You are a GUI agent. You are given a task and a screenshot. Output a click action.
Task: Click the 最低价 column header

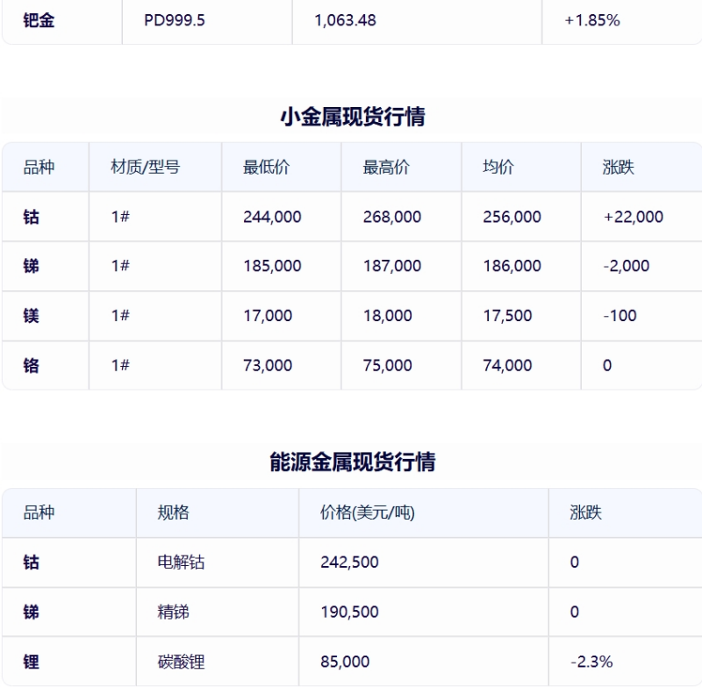point(267,168)
